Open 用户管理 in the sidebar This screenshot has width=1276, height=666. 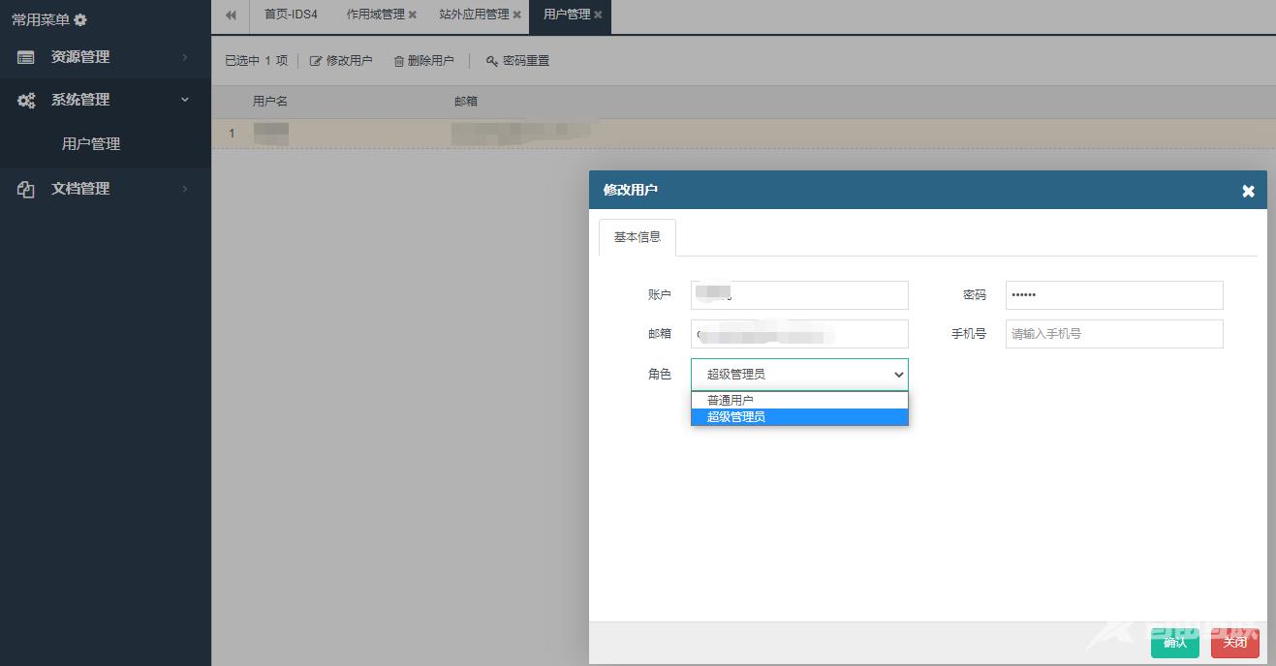tap(91, 144)
